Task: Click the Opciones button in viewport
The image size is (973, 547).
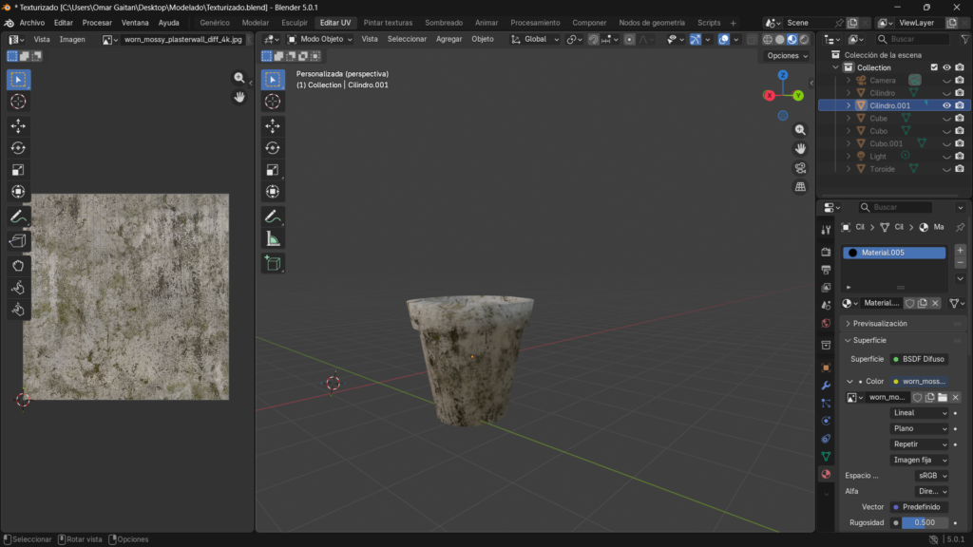Action: click(787, 56)
